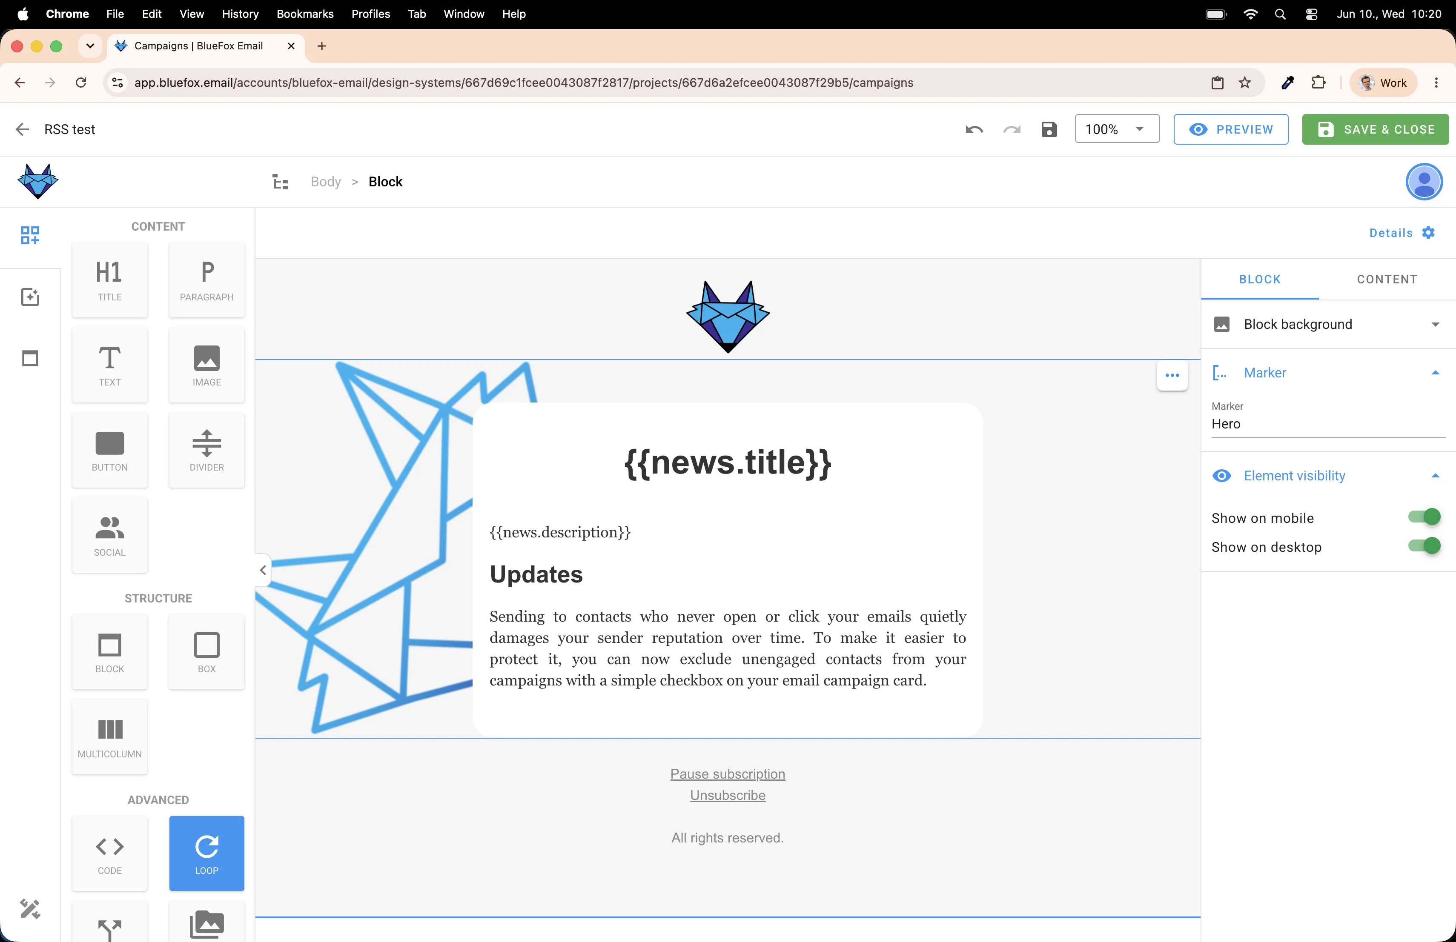Expand the Block background section
This screenshot has width=1456, height=942.
[x=1328, y=325]
